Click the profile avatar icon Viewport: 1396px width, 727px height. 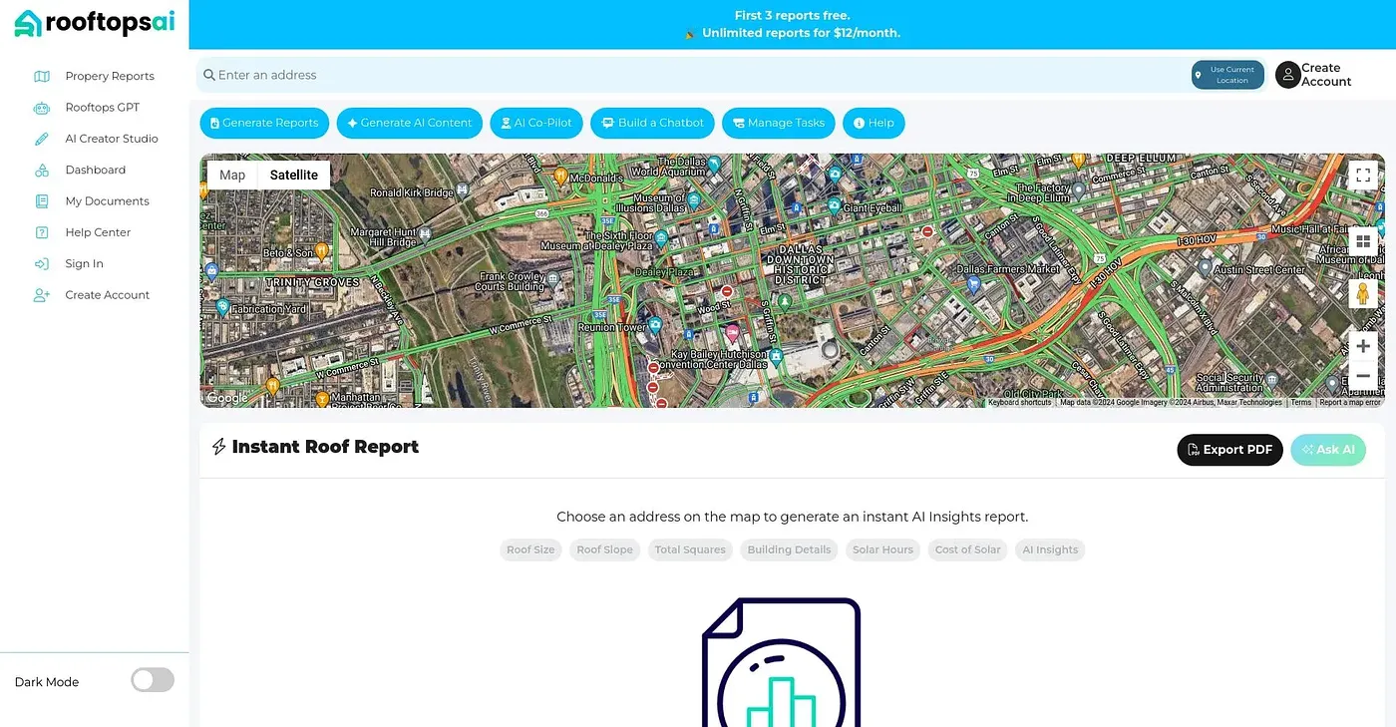point(1287,75)
